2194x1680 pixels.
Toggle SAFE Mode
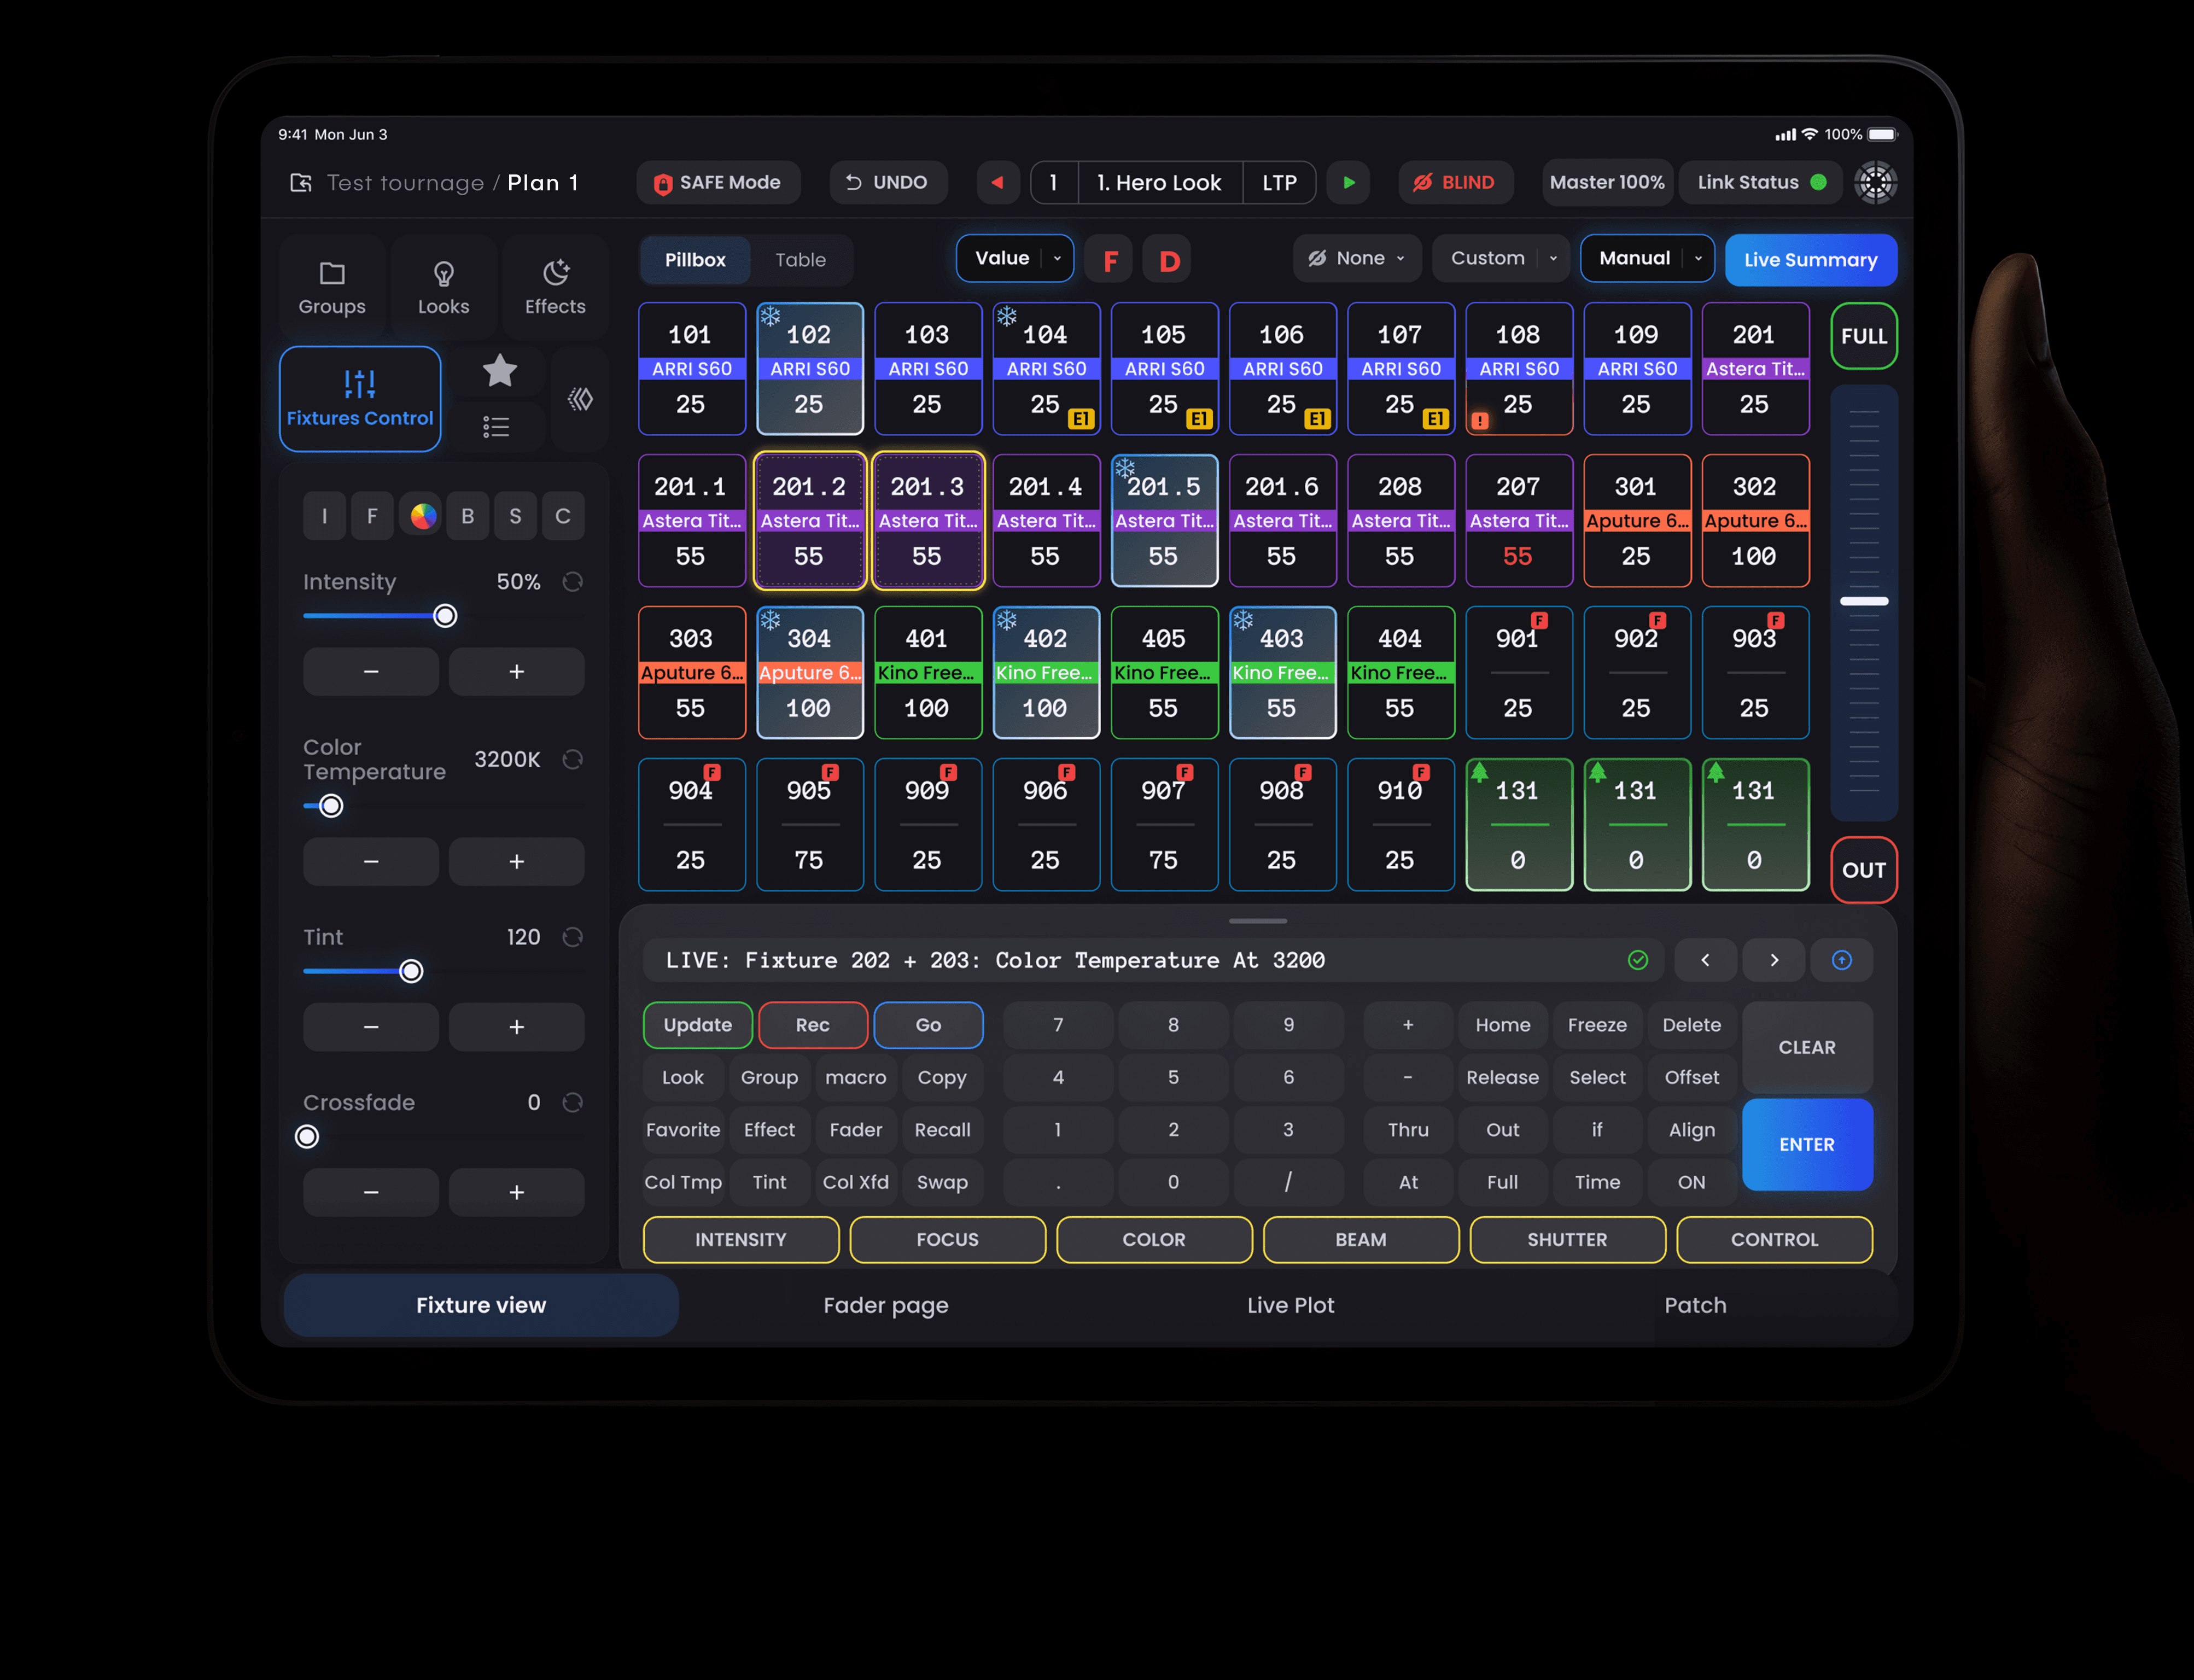[x=718, y=183]
